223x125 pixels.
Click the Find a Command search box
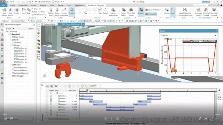[201, 6]
